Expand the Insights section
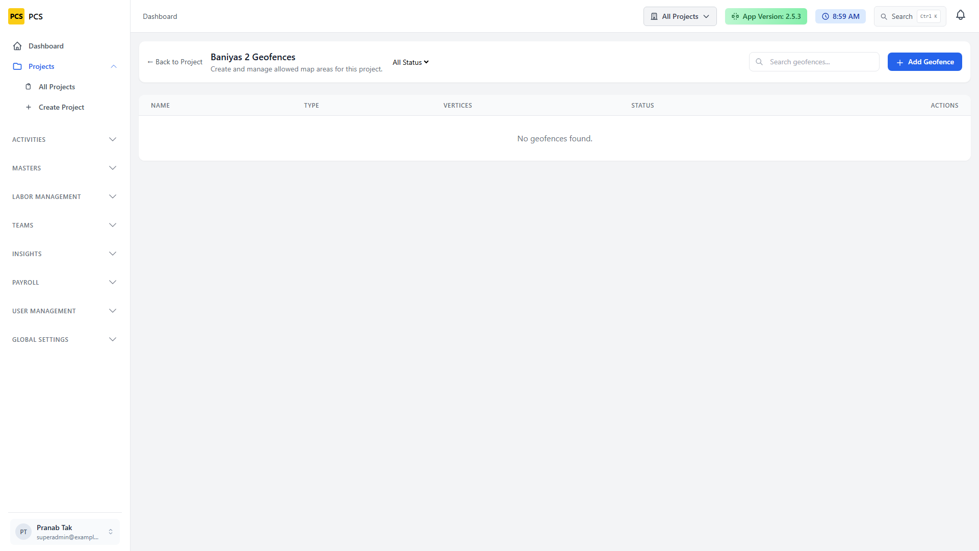Viewport: 979px width, 551px height. click(x=64, y=254)
